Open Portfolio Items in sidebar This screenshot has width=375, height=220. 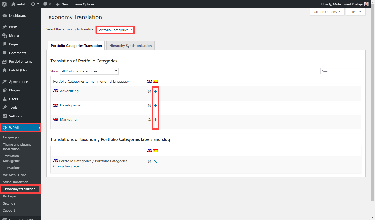click(x=20, y=61)
